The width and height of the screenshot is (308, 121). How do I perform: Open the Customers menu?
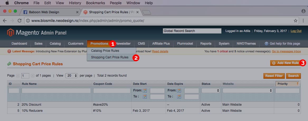tap(76, 44)
